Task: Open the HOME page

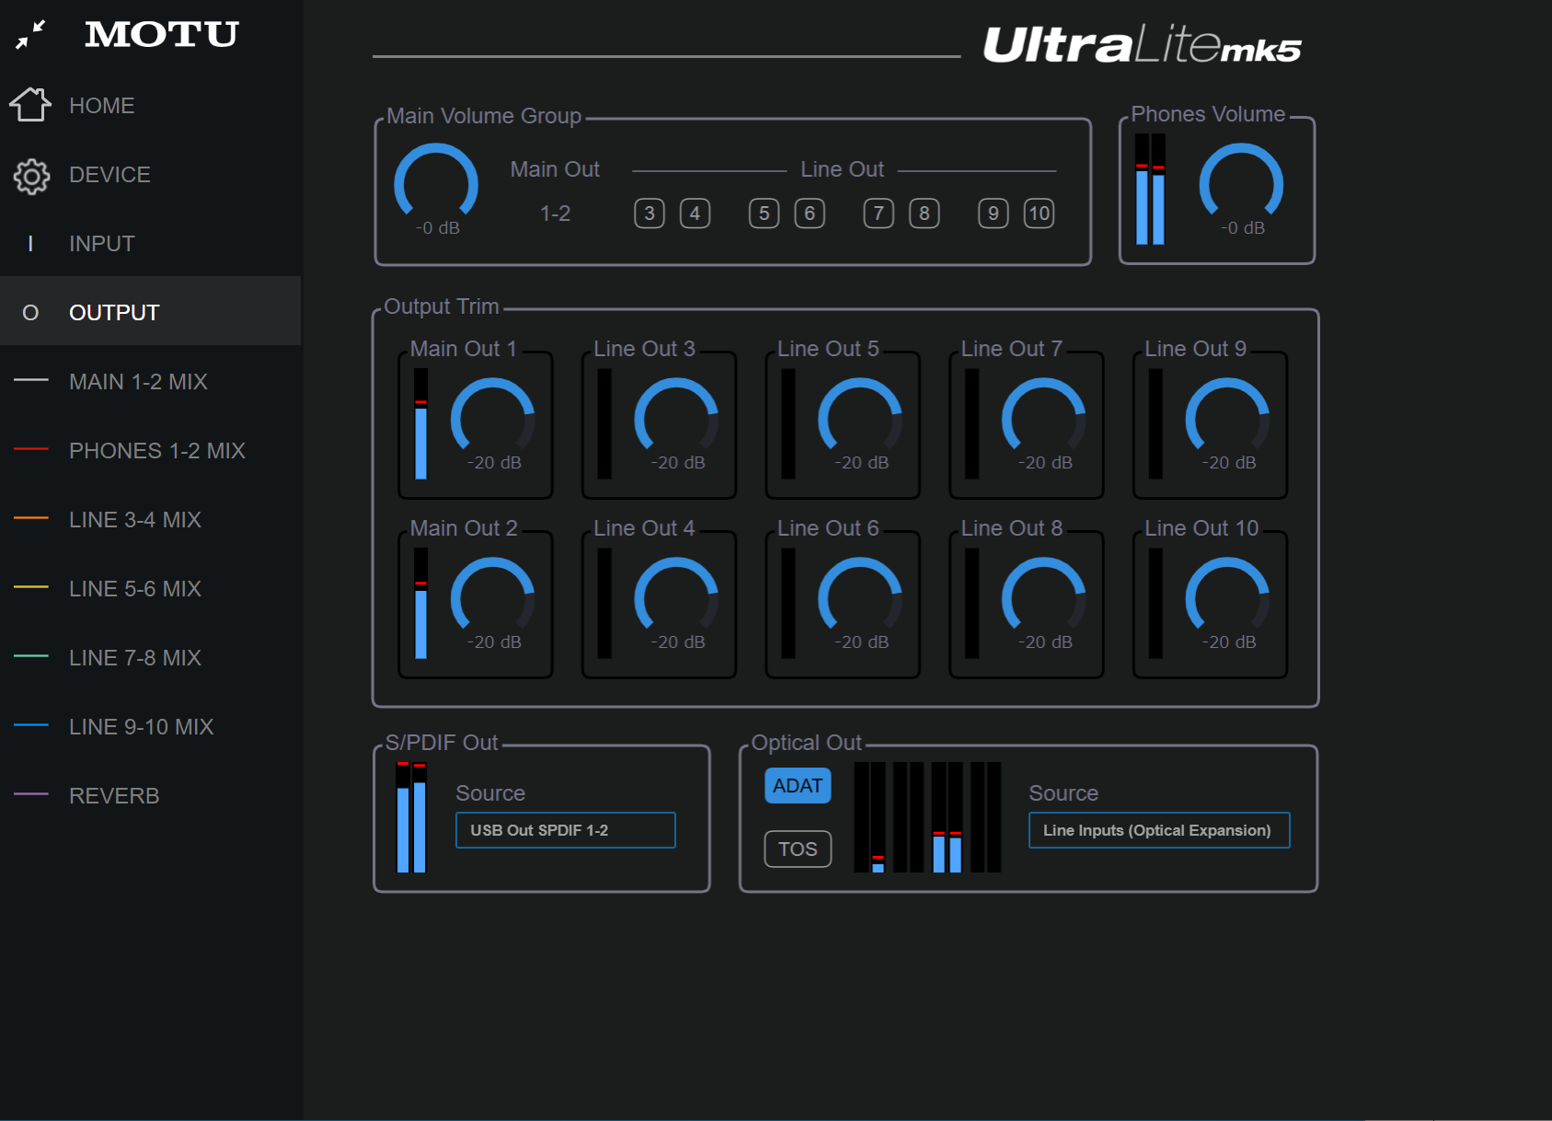Action: (151, 105)
